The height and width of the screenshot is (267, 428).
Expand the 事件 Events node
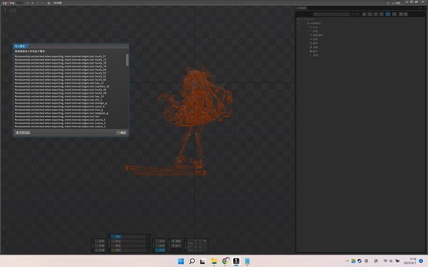(308, 43)
